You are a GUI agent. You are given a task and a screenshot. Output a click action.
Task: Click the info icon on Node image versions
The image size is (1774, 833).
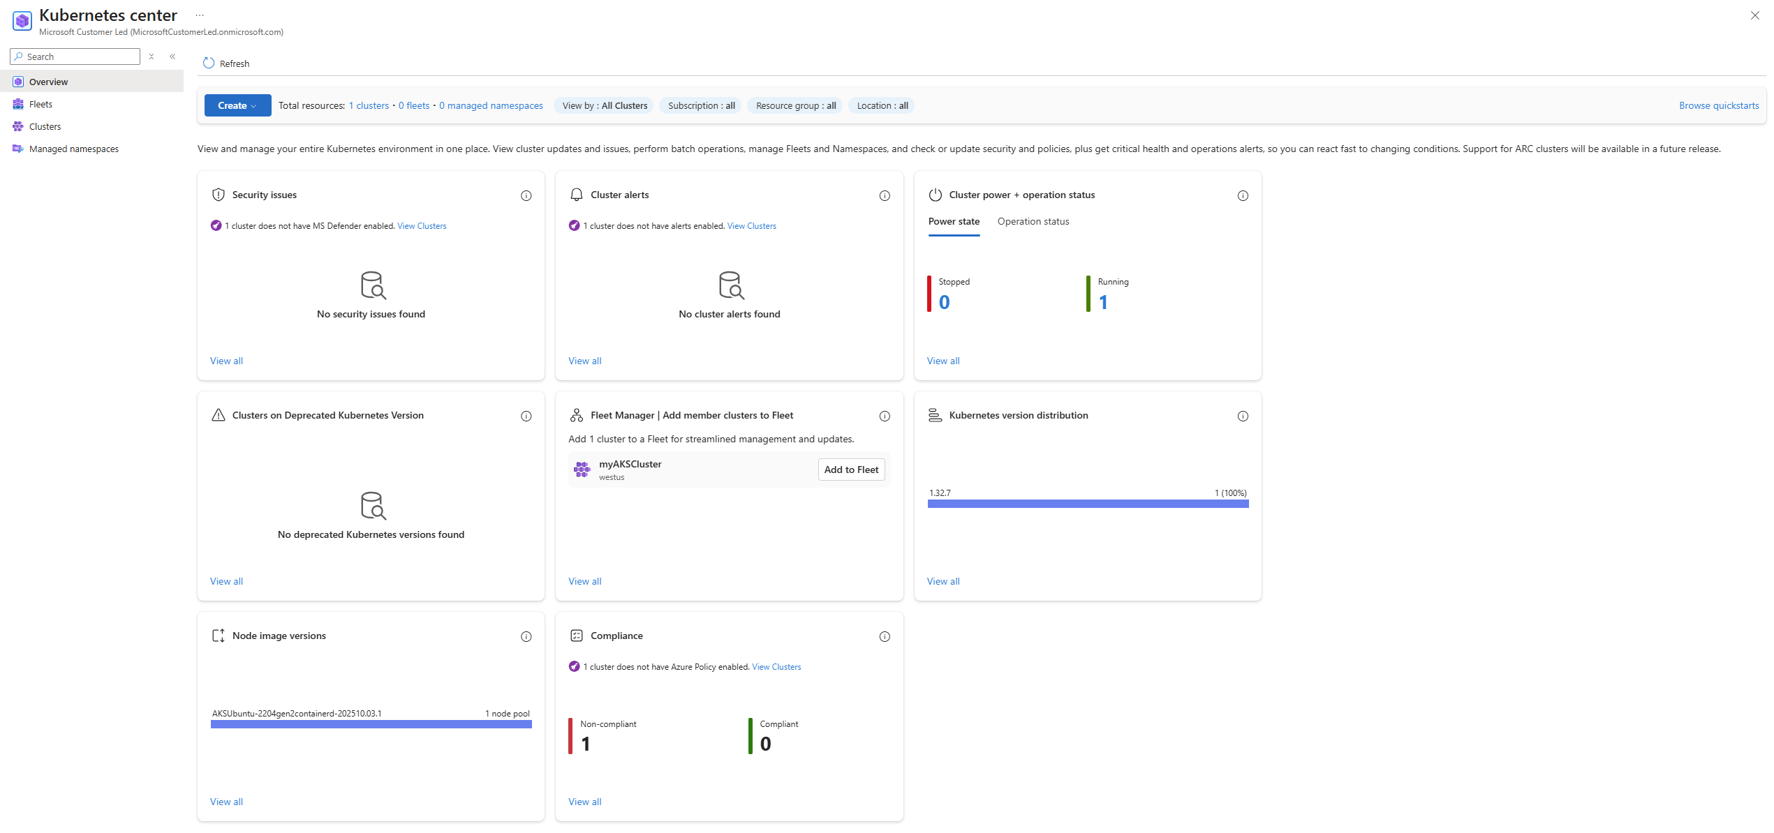pyautogui.click(x=526, y=636)
